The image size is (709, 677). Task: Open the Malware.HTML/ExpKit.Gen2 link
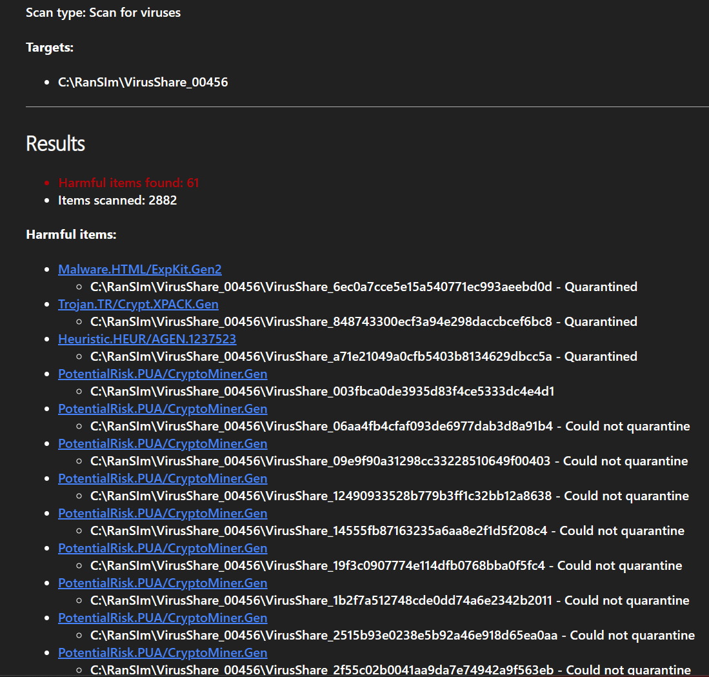[139, 269]
